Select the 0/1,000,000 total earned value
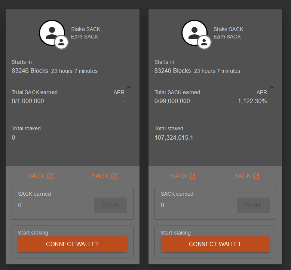Image resolution: width=291 pixels, height=270 pixels. tap(28, 101)
